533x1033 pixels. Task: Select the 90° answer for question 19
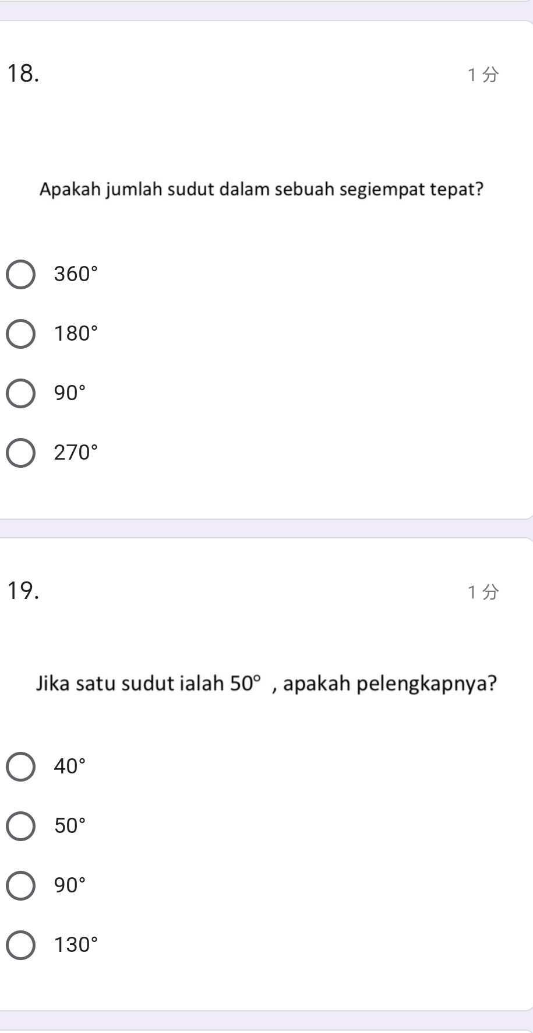(x=21, y=885)
